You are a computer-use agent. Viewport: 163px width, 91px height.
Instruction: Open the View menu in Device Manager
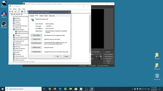click(20, 9)
